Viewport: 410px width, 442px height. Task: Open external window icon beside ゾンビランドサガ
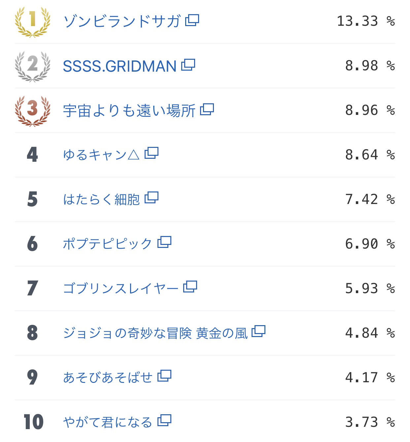[x=192, y=20]
